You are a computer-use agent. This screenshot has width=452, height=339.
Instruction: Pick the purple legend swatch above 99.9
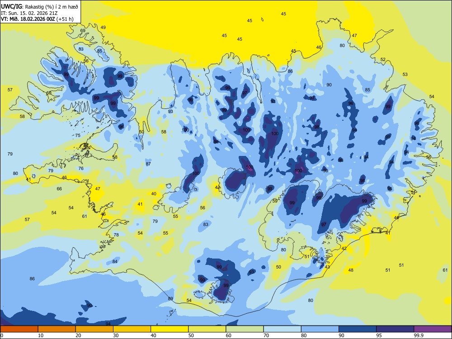[x=433, y=329]
